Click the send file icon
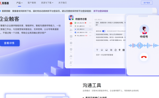 click(115, 50)
